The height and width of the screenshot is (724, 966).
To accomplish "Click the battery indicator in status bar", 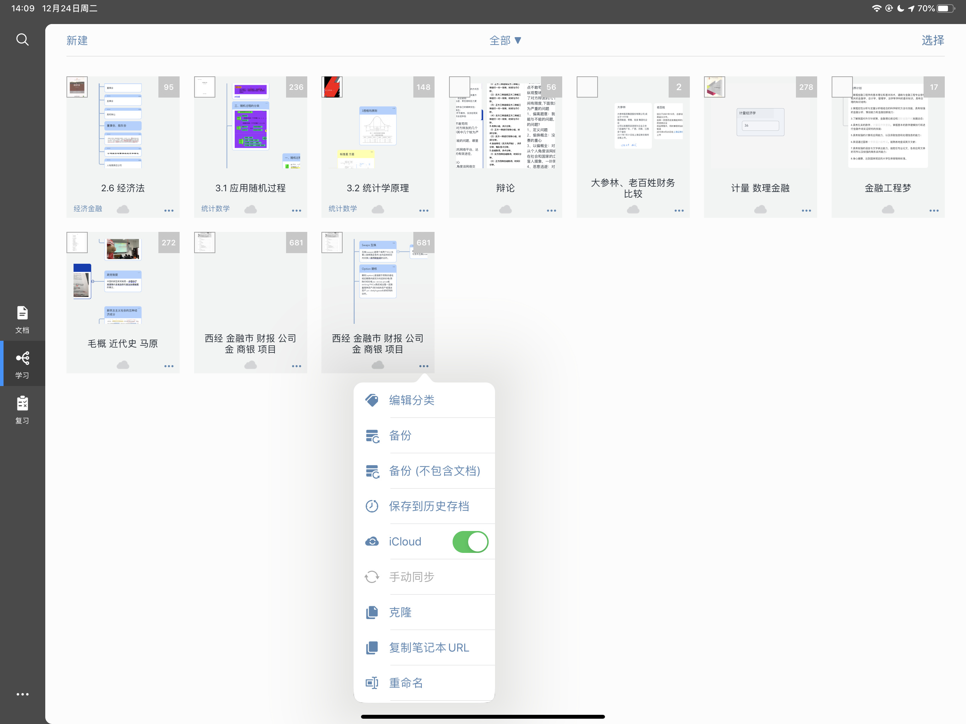I will [x=945, y=8].
